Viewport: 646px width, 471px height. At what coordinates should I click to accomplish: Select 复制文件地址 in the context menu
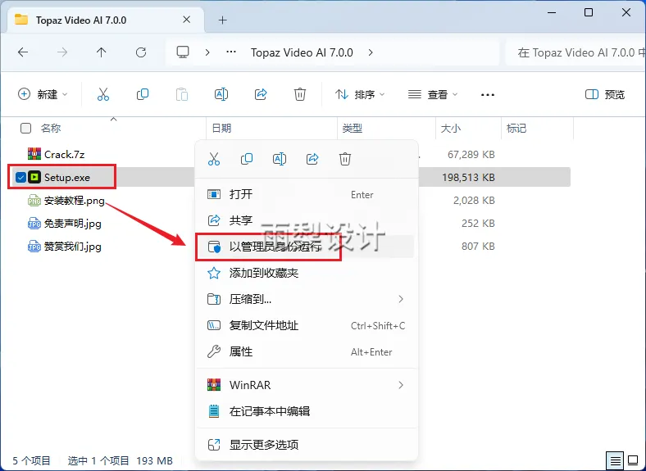[x=306, y=326]
